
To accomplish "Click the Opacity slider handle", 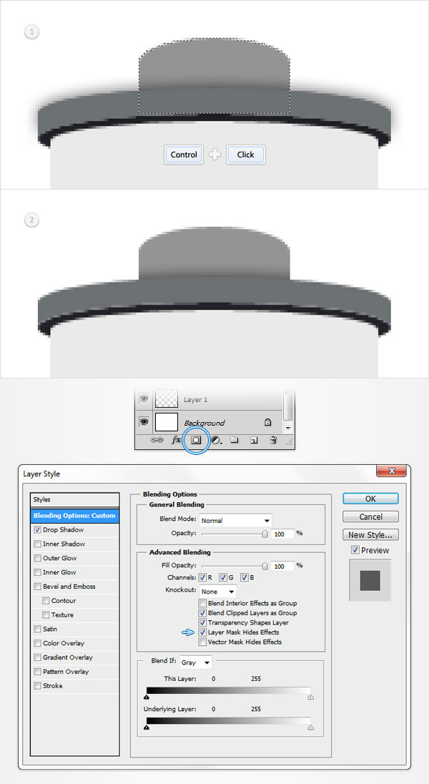I will (265, 534).
